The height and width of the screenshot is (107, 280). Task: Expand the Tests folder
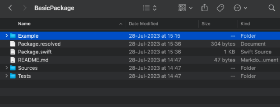coord(7,76)
